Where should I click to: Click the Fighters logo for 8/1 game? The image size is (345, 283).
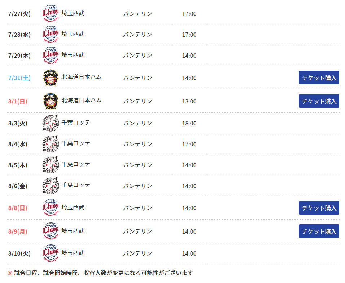click(51, 101)
